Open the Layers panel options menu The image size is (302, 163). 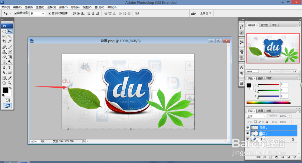tap(299, 112)
